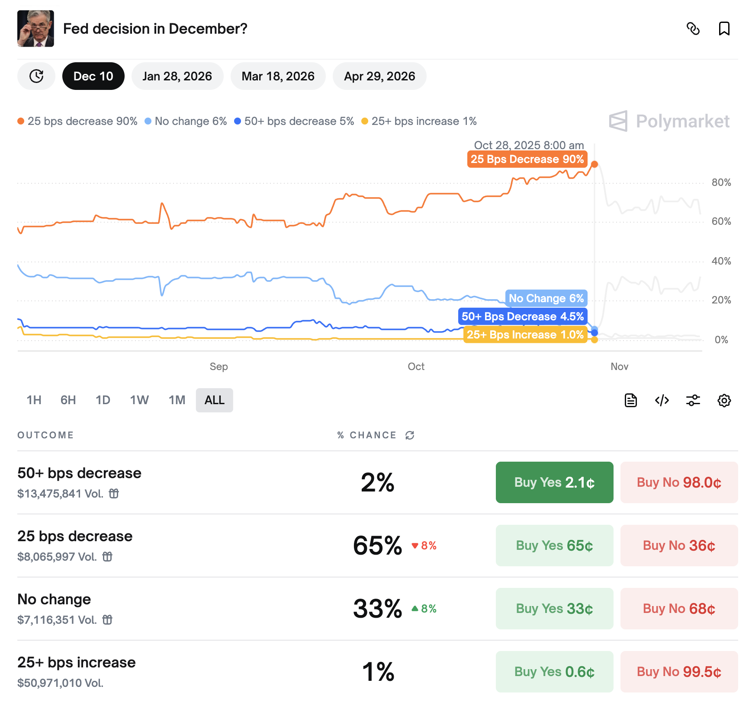This screenshot has width=752, height=702.
Task: Open the embed code icon
Action: [x=662, y=400]
